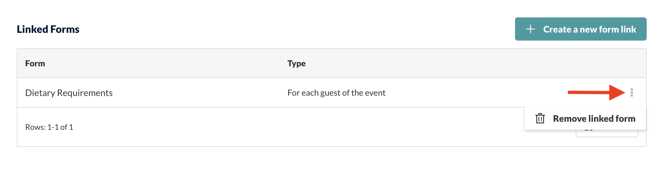Click the table footer row's blank area
Viewport: 657px width, 172px height.
click(x=290, y=127)
